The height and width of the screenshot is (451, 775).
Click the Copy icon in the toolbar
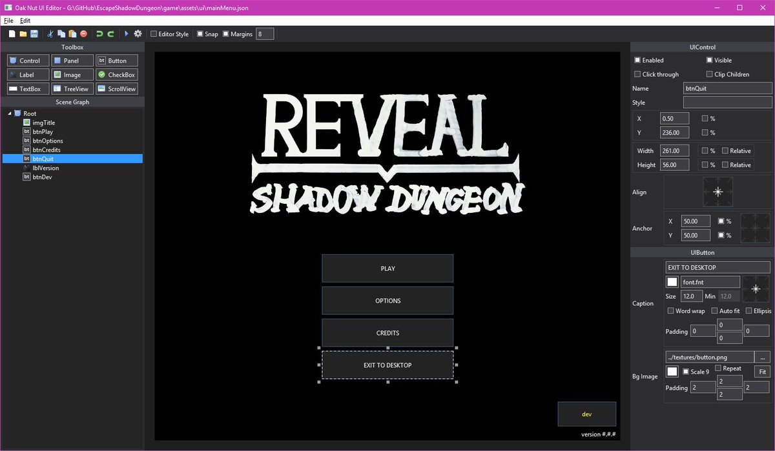coord(61,34)
